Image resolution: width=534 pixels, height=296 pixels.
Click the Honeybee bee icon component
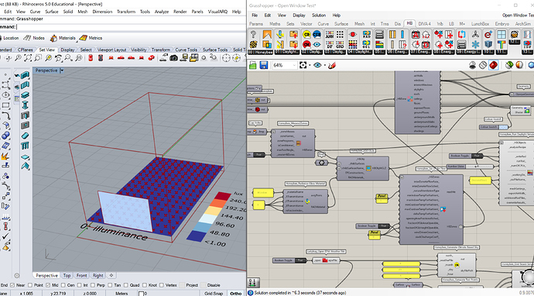click(253, 44)
